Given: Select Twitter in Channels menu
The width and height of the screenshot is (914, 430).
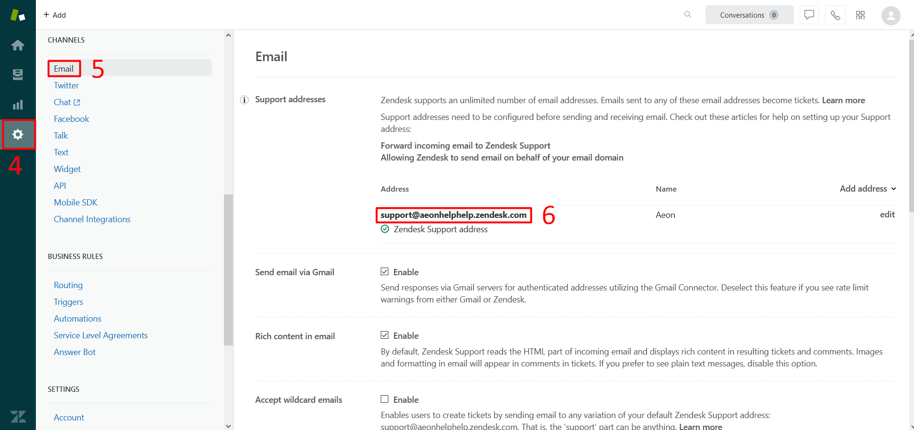Looking at the screenshot, I should tap(66, 86).
